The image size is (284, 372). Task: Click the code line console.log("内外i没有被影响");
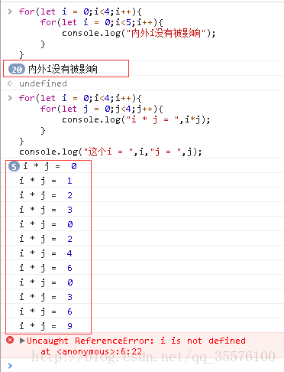(139, 33)
